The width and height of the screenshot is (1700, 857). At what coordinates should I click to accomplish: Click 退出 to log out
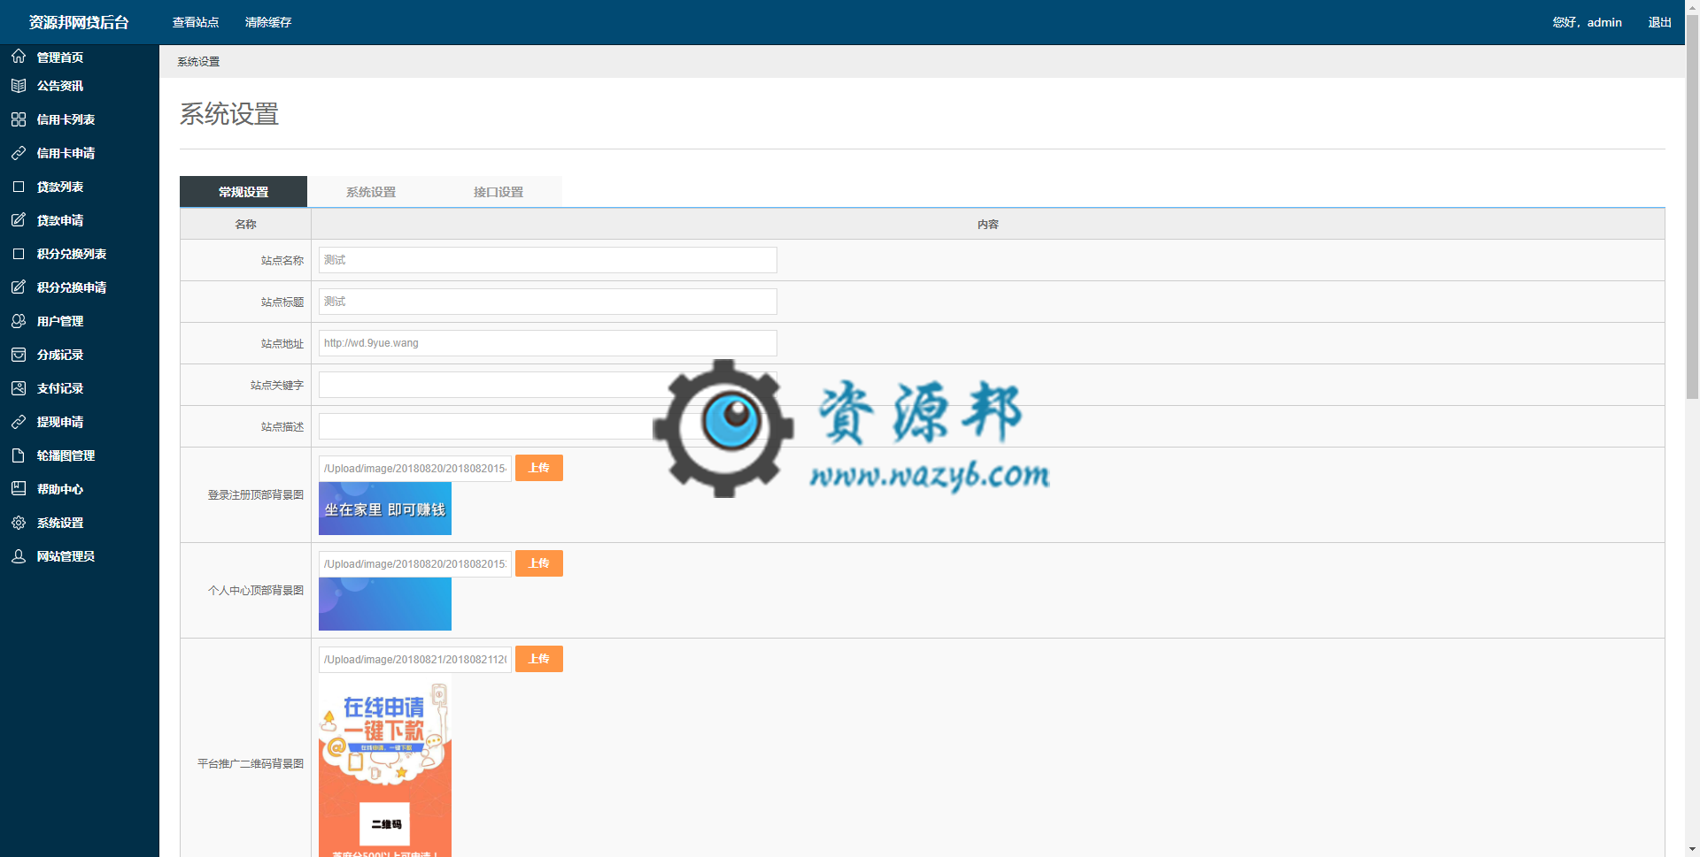tap(1659, 22)
